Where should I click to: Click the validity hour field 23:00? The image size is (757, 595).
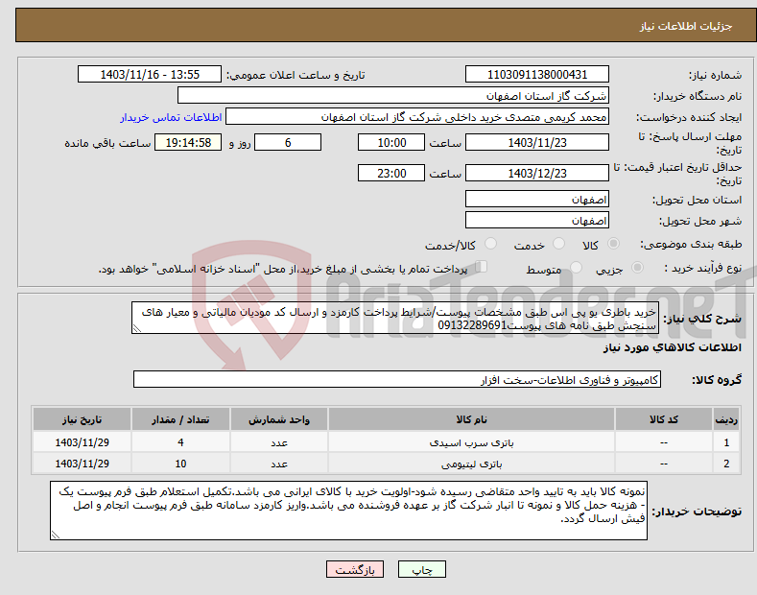[391, 173]
